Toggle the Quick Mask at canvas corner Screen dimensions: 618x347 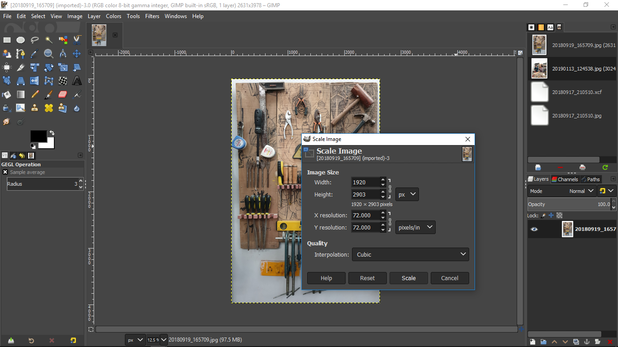90,329
